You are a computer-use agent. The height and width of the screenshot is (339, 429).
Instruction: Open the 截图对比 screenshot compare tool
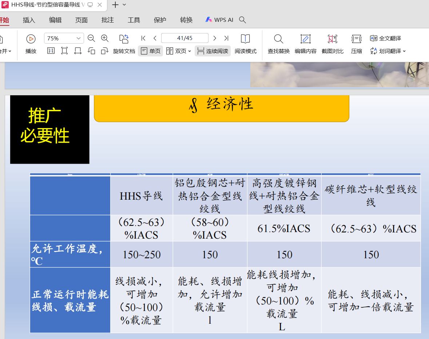click(332, 39)
